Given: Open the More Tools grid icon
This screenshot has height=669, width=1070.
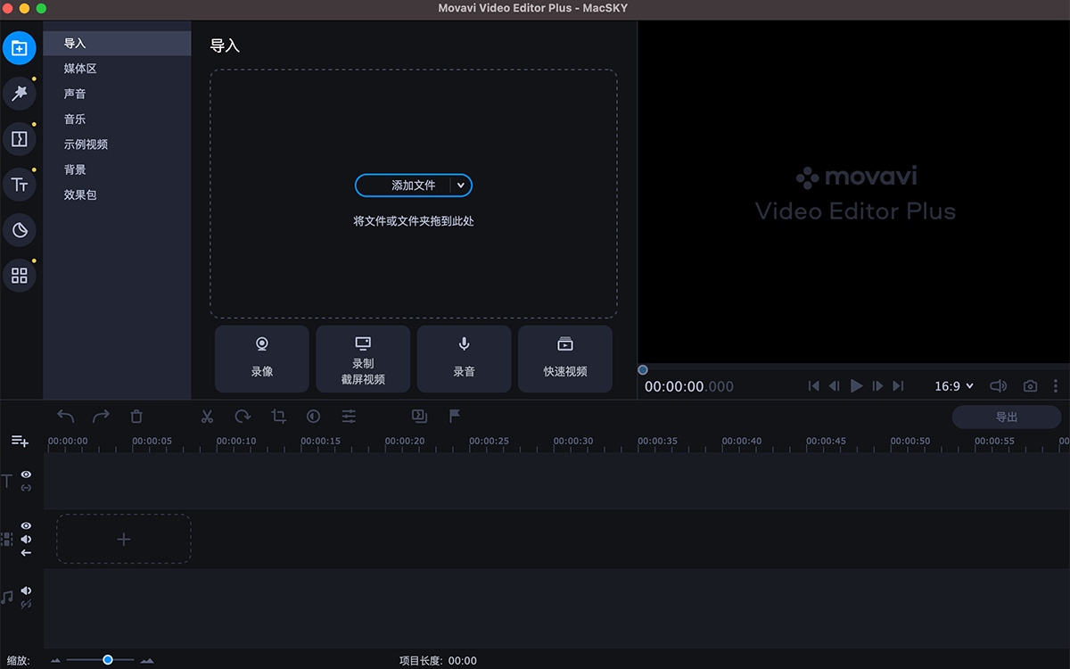Looking at the screenshot, I should pyautogui.click(x=19, y=276).
